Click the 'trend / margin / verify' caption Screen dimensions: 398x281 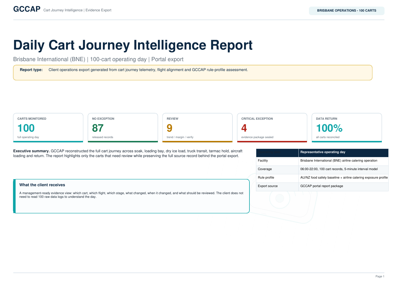click(180, 137)
